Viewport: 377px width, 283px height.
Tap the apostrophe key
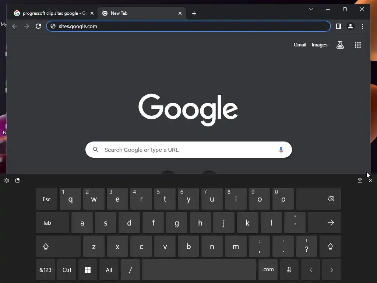(x=295, y=223)
